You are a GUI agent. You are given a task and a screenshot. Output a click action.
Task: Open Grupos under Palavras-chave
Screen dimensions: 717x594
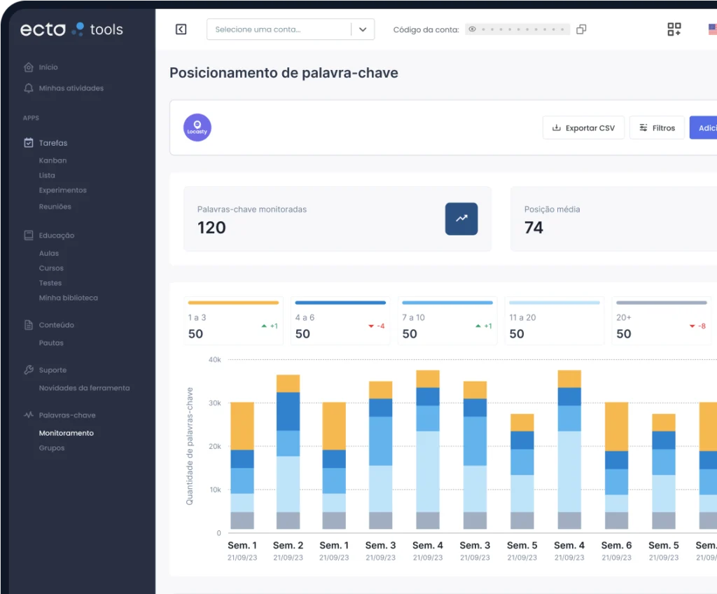[x=52, y=448]
